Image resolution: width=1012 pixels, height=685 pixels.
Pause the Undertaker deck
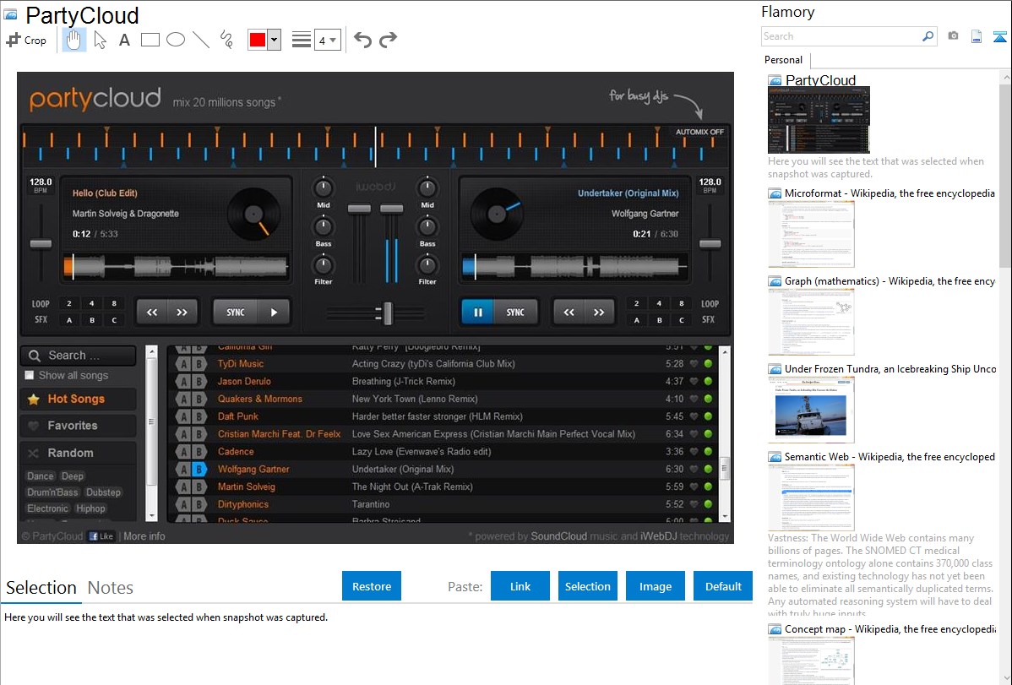[x=478, y=313]
